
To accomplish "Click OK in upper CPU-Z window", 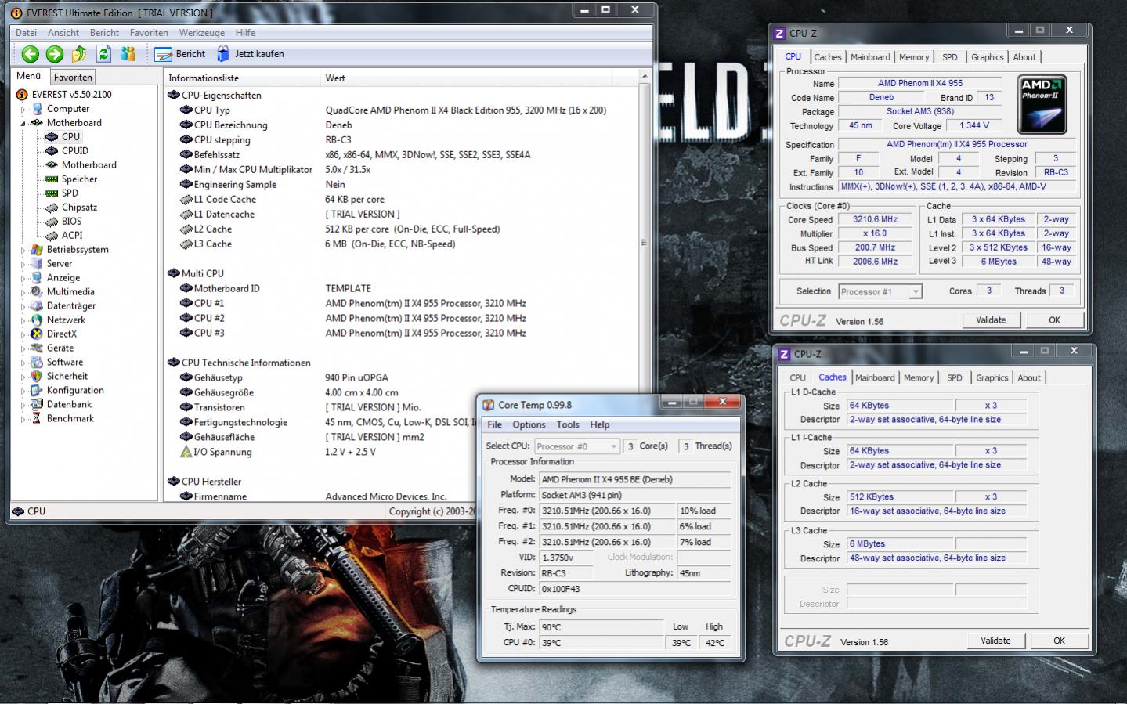I will click(1054, 320).
